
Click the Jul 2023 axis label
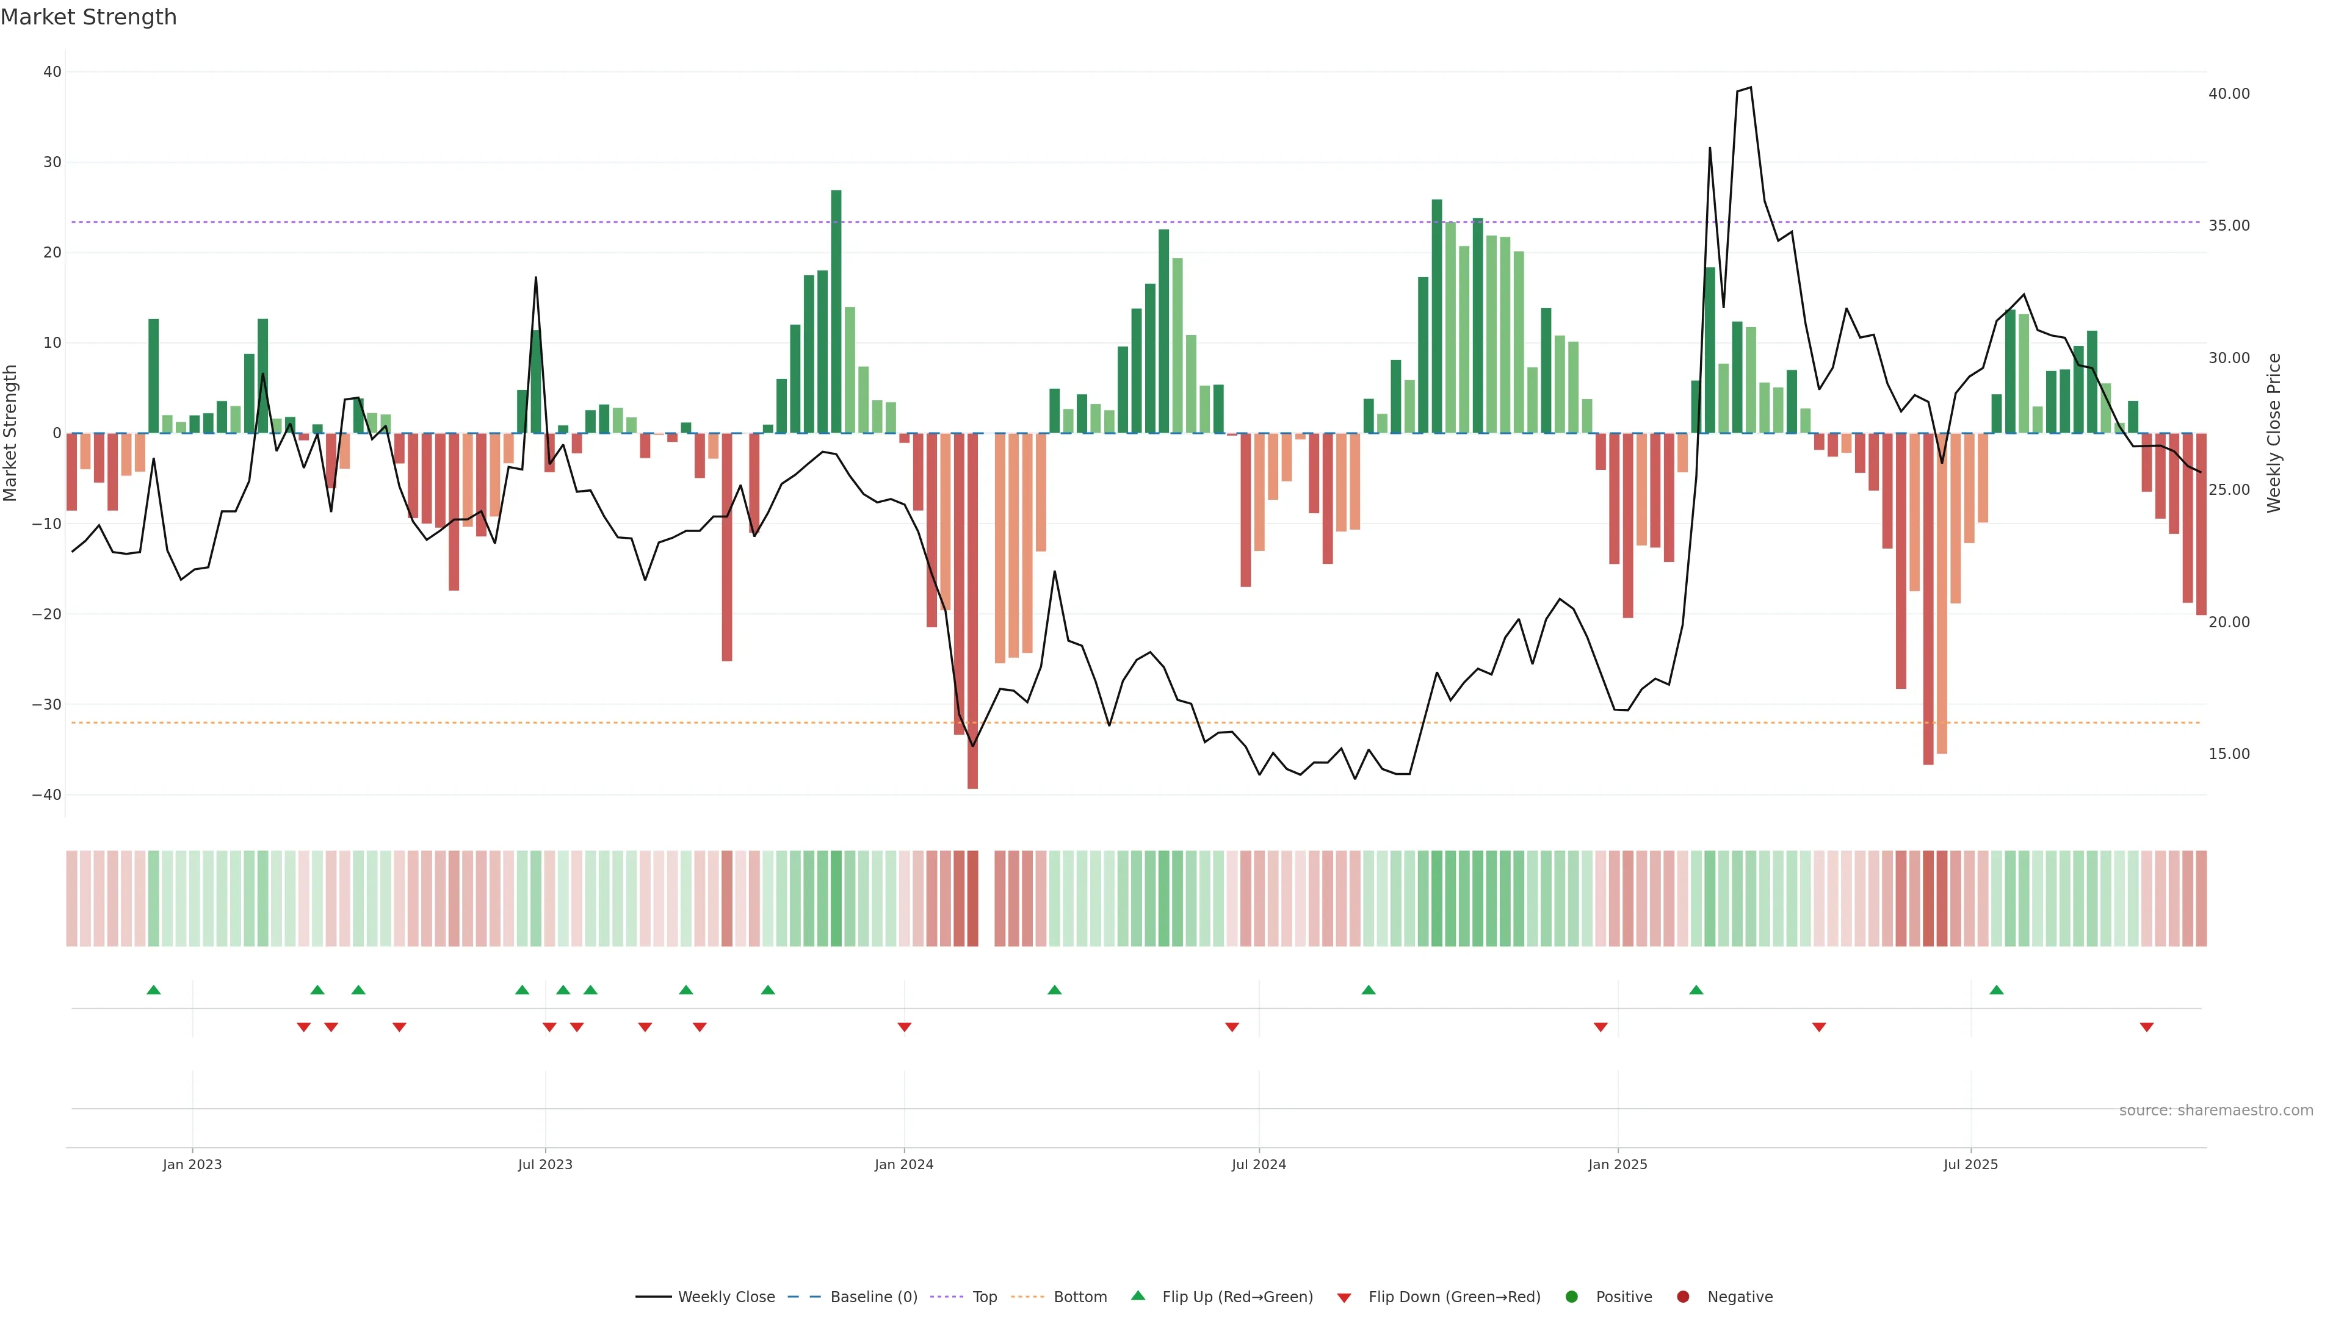click(545, 1164)
